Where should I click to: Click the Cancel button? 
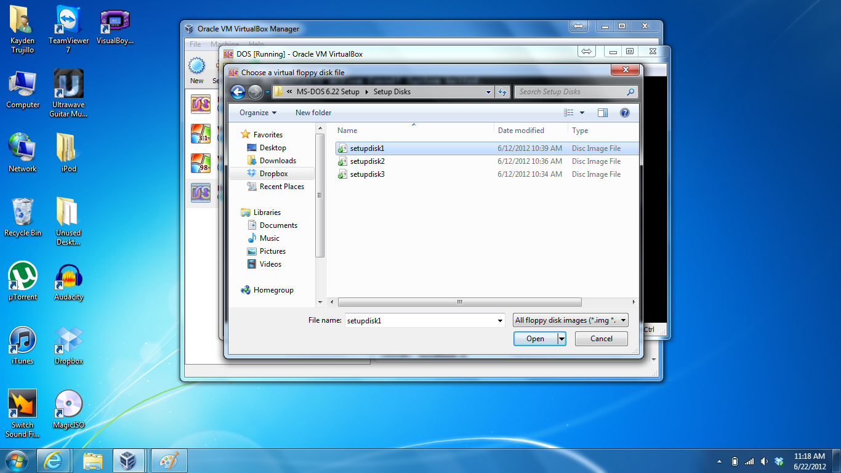pos(602,339)
